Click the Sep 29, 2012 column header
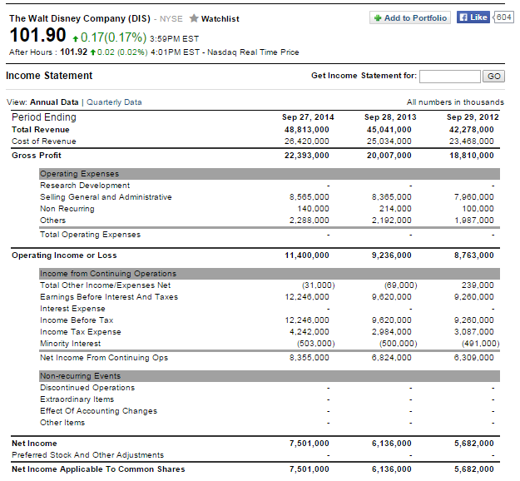The image size is (520, 481). tap(473, 117)
